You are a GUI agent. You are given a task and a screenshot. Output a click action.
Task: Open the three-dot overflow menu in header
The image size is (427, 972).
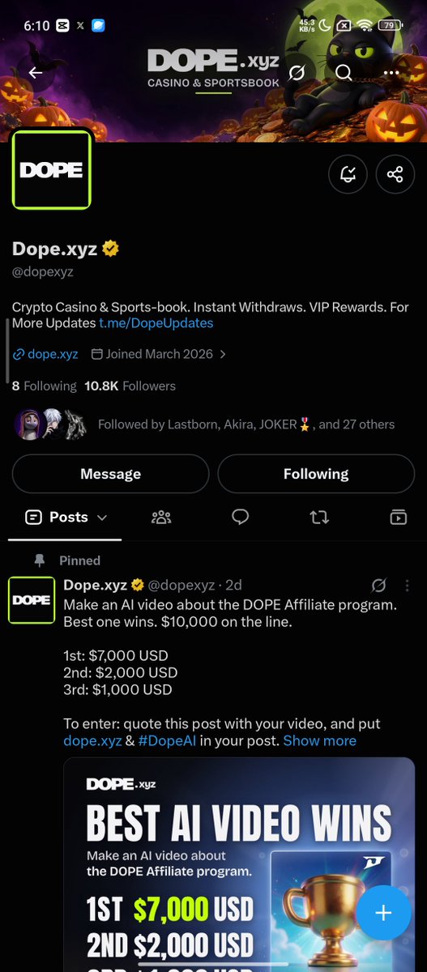tap(391, 73)
